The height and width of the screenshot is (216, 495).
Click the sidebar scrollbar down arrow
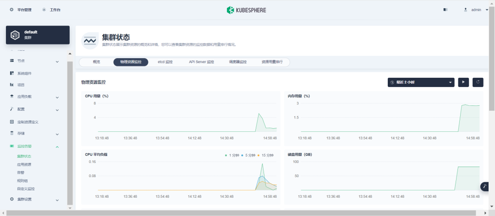coord(70,208)
